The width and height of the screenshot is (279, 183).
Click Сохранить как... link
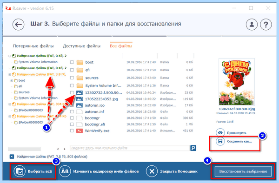[x=239, y=142]
